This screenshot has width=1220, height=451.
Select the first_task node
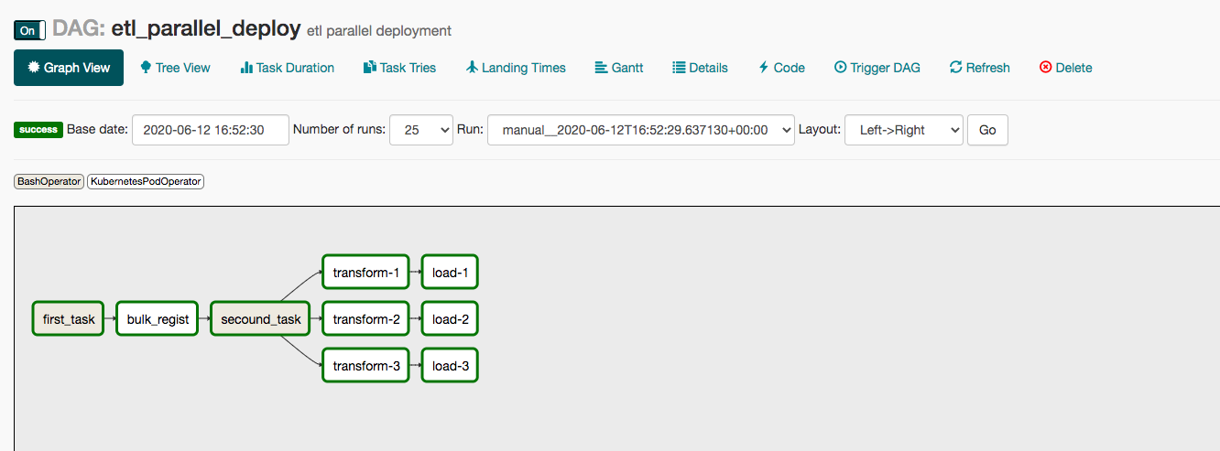[69, 319]
